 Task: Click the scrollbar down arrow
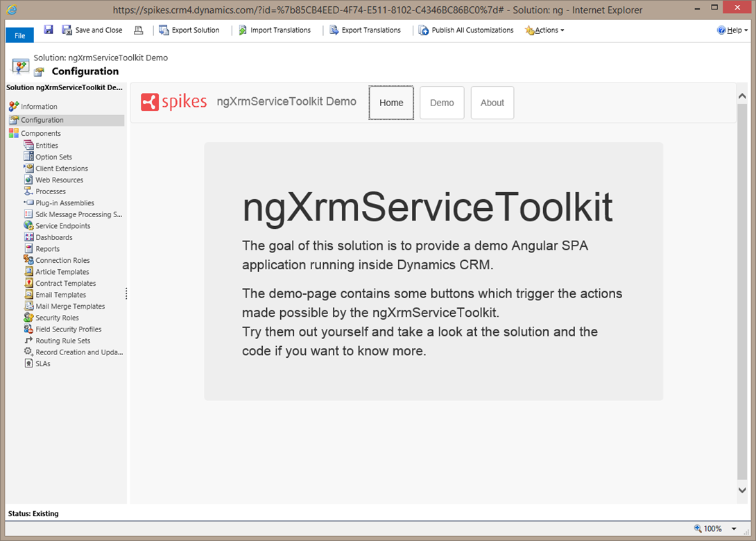pos(742,490)
